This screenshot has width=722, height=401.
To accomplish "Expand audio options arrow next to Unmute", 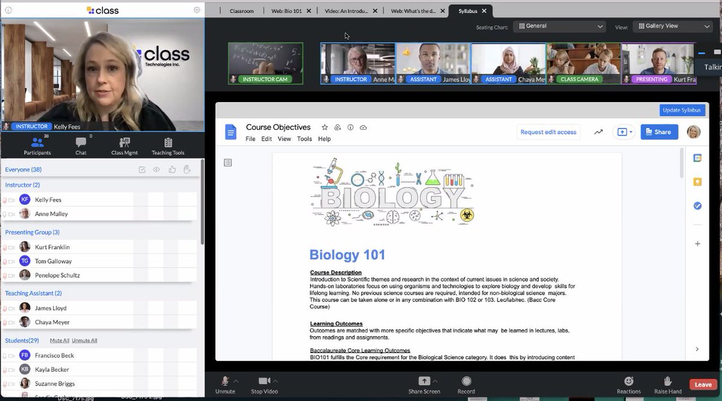I will (x=236, y=381).
